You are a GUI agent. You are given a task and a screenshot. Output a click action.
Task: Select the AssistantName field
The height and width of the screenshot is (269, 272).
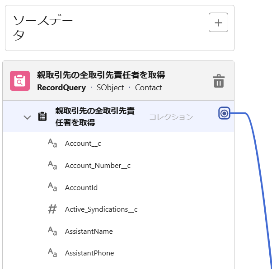pyautogui.click(x=118, y=232)
